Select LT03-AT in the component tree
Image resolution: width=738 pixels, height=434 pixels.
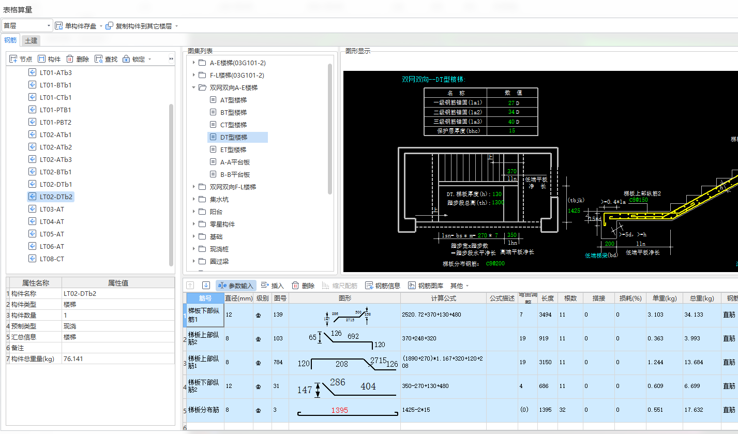(x=52, y=209)
